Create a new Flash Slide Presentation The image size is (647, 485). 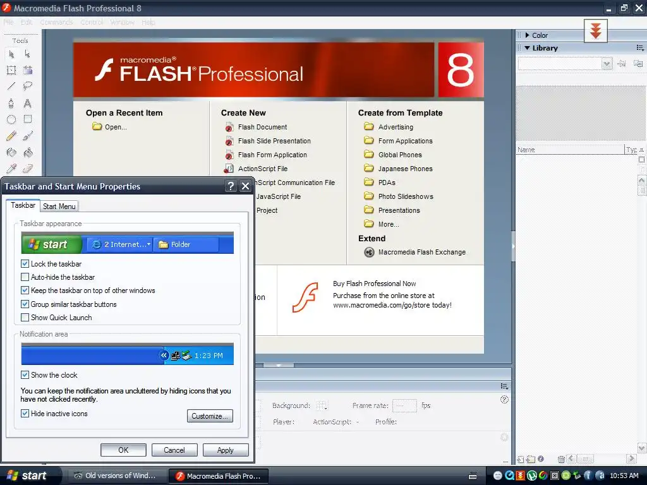[x=274, y=141]
